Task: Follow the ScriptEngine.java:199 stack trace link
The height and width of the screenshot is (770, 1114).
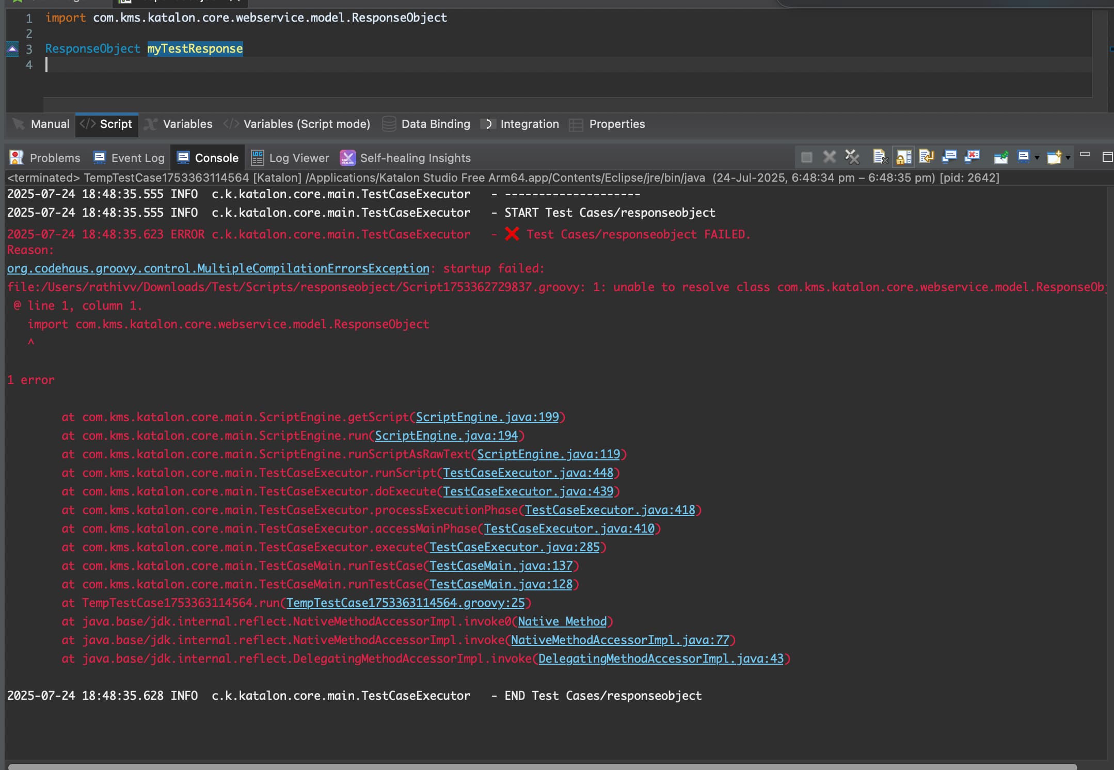Action: pos(487,417)
